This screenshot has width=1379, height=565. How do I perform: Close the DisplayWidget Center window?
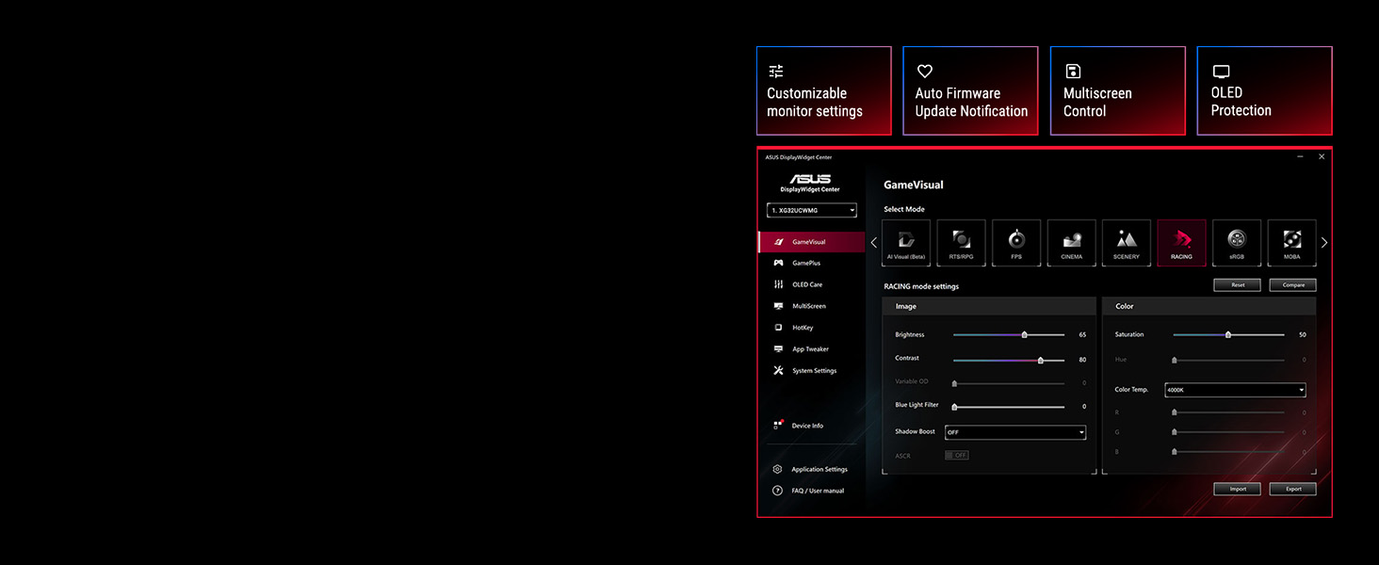(1322, 156)
